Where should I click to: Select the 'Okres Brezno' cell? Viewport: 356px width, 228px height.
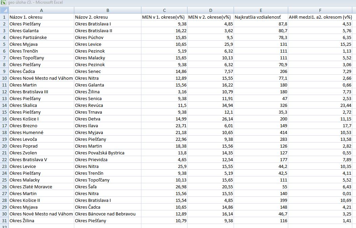41,126
